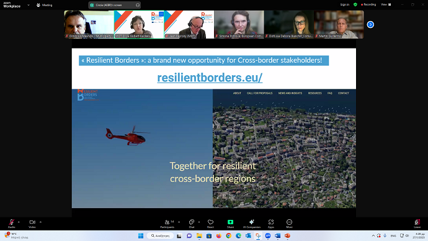The width and height of the screenshot is (428, 241).
Task: Open the View layout menu
Action: (x=386, y=4)
